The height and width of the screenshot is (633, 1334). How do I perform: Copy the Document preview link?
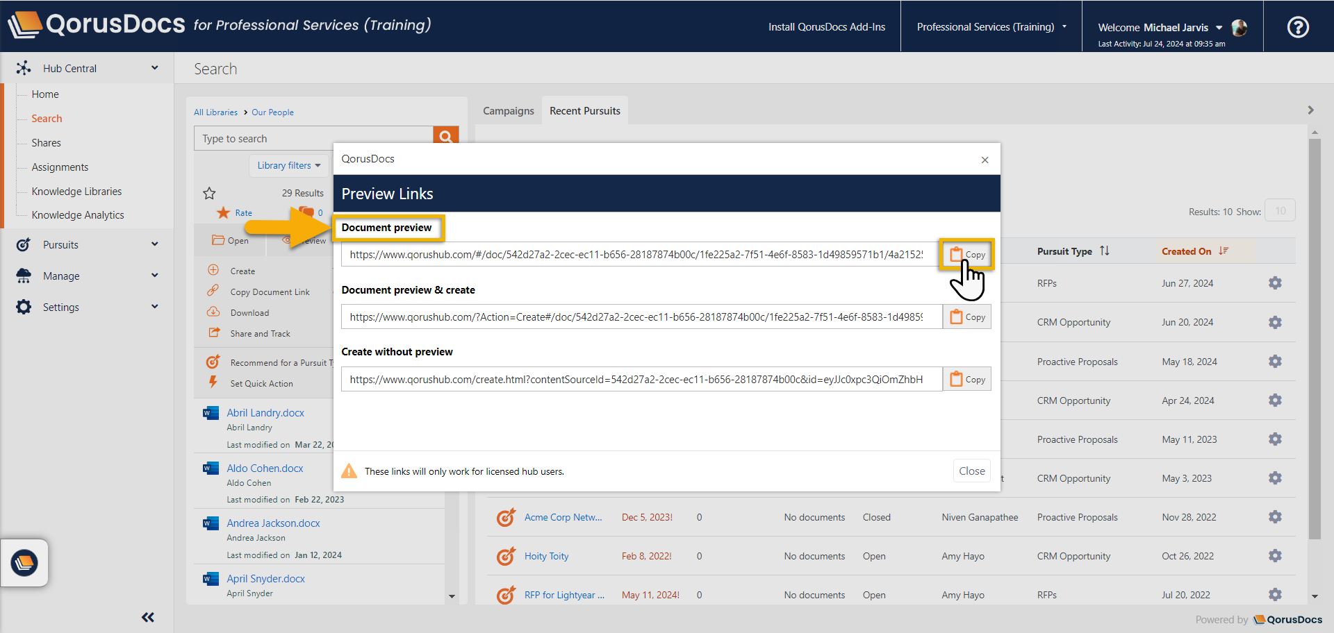967,255
